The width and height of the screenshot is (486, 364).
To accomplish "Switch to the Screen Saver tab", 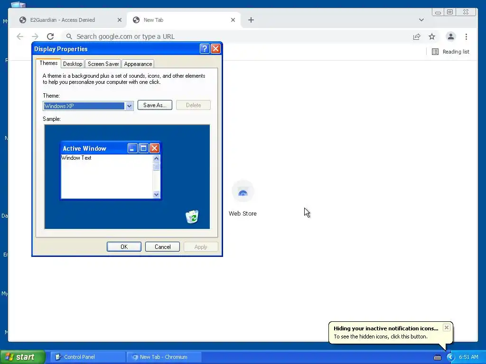I will point(103,64).
